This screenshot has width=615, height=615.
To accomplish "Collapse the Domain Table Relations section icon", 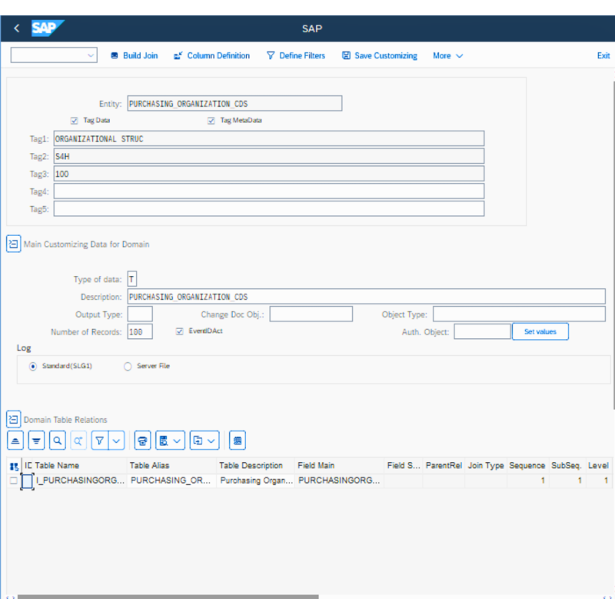I will [x=13, y=419].
